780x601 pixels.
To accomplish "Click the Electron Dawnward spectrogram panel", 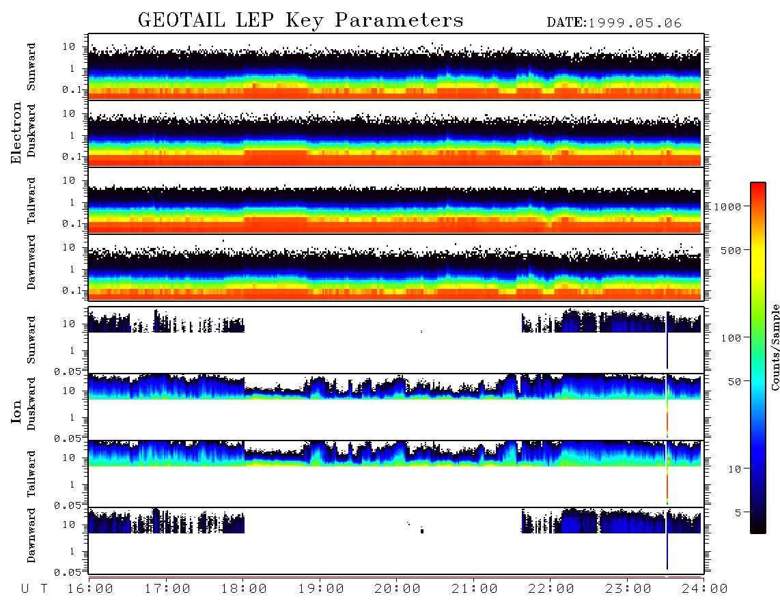I will tap(396, 267).
